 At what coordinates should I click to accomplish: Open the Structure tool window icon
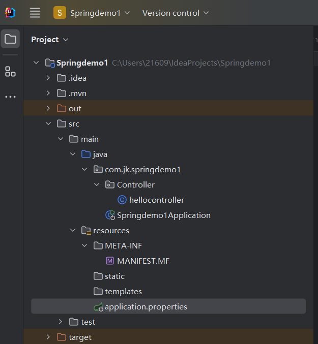(x=10, y=72)
